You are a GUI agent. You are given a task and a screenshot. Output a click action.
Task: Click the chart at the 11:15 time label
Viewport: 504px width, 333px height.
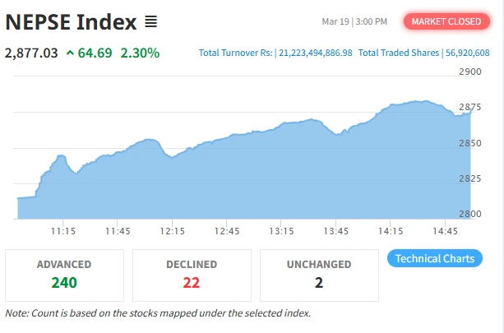tap(63, 231)
